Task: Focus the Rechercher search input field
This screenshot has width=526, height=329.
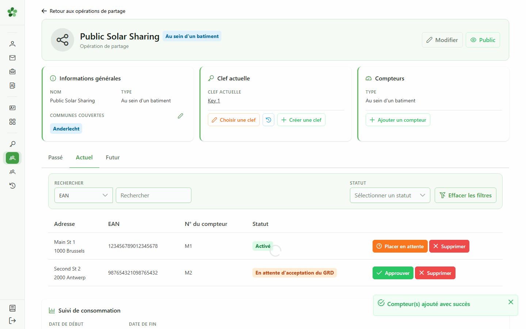Action: [x=153, y=195]
